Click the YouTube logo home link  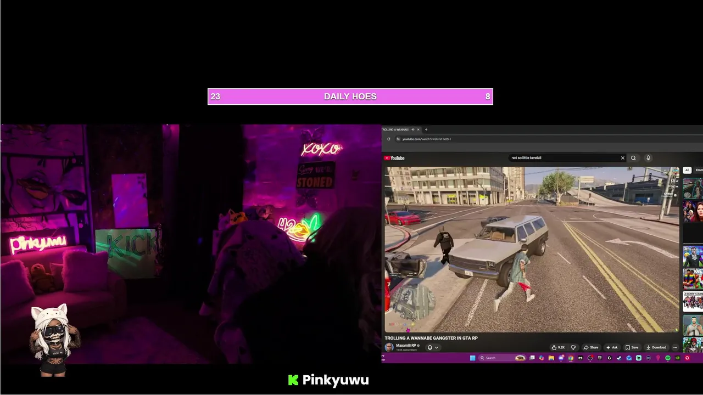click(394, 158)
